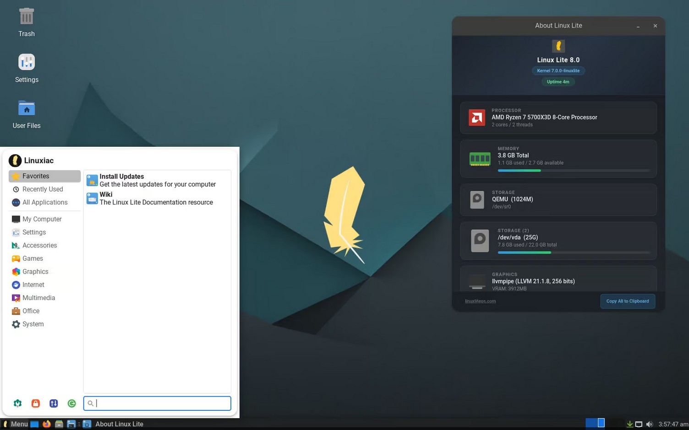Focus the menu search field
The width and height of the screenshot is (689, 430).
pos(157,403)
